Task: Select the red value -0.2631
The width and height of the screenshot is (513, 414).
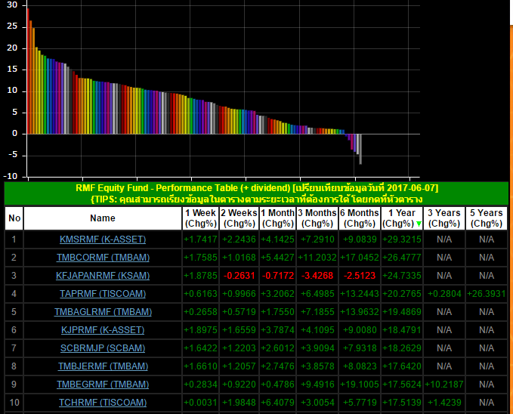Action: click(239, 276)
